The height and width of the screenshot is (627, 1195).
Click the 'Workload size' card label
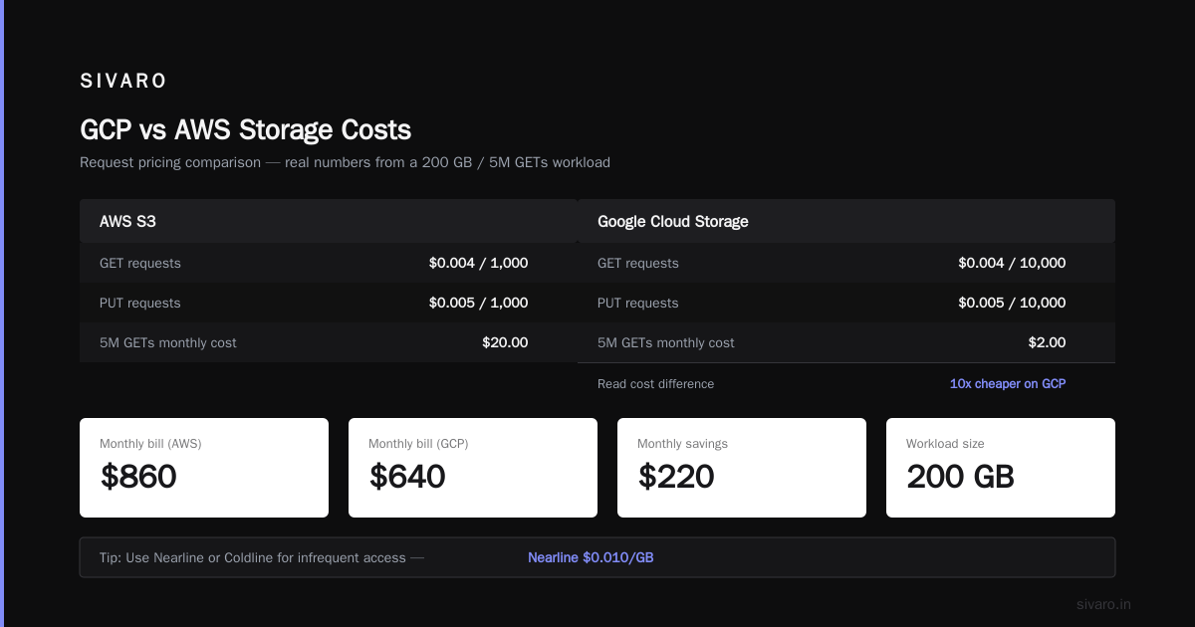point(945,444)
